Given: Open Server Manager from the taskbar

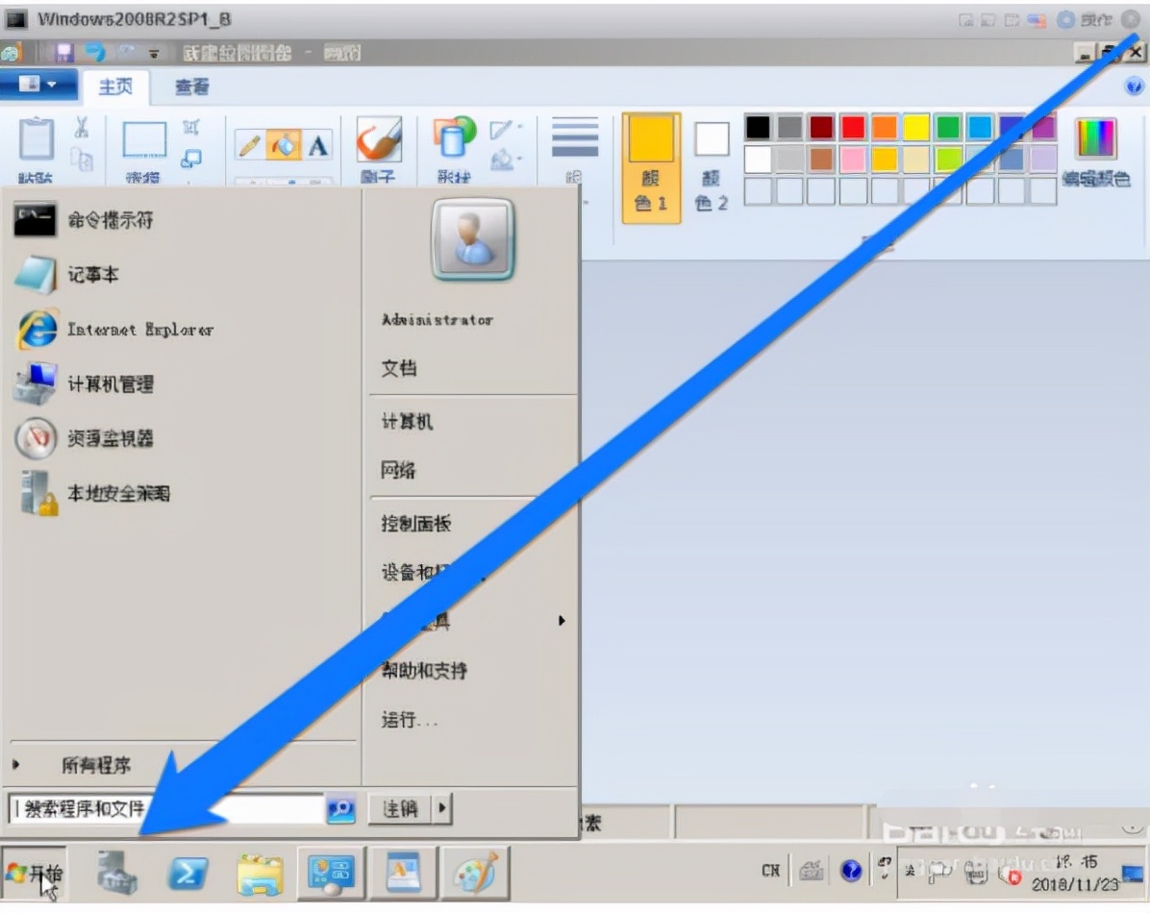Looking at the screenshot, I should point(116,873).
